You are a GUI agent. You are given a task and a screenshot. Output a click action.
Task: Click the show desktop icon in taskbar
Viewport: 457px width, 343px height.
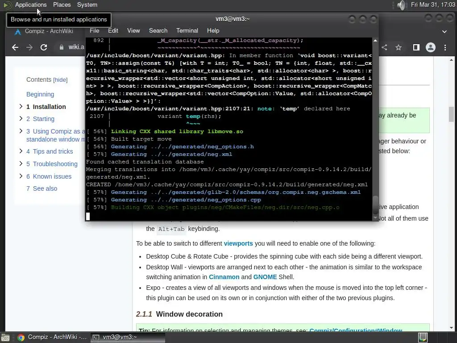[x=5, y=338]
